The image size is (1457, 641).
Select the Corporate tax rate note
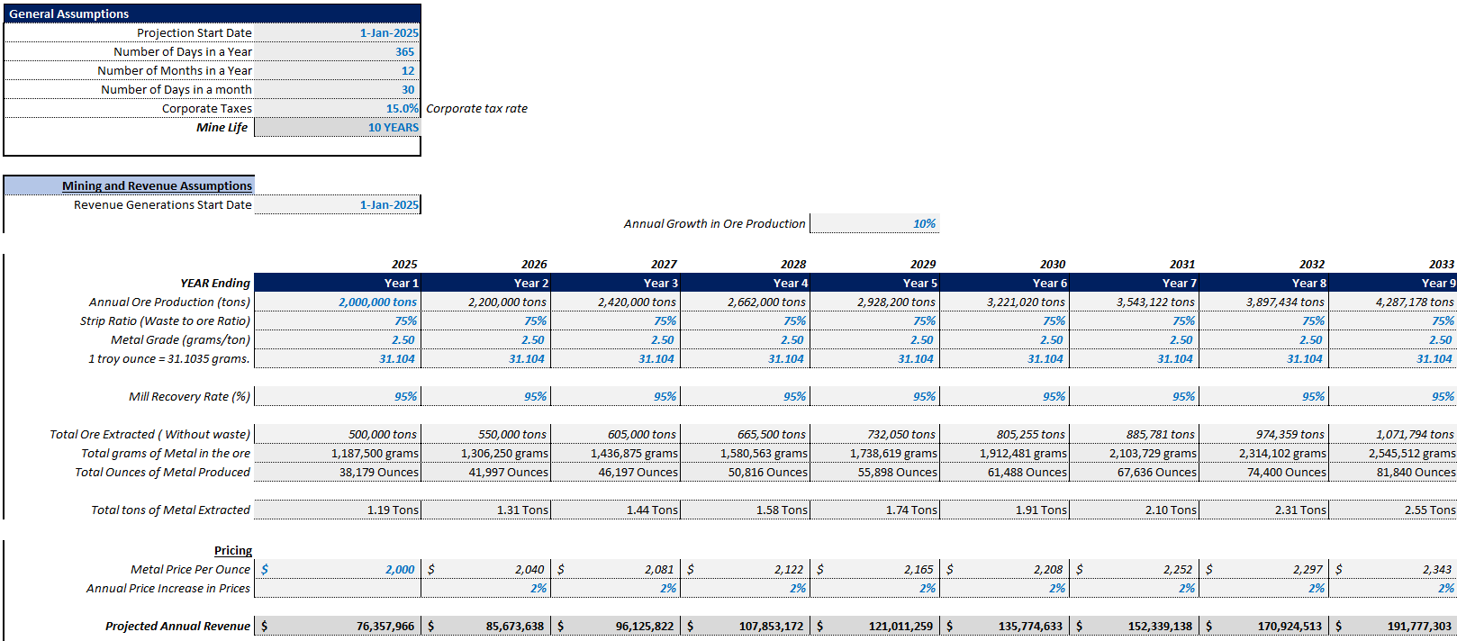tap(476, 108)
